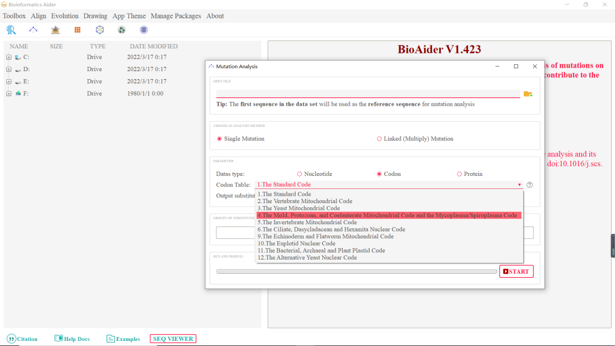Select 6.The Ciliate, Dasycladacean and Hexamita option
615x346 pixels.
coord(389,229)
